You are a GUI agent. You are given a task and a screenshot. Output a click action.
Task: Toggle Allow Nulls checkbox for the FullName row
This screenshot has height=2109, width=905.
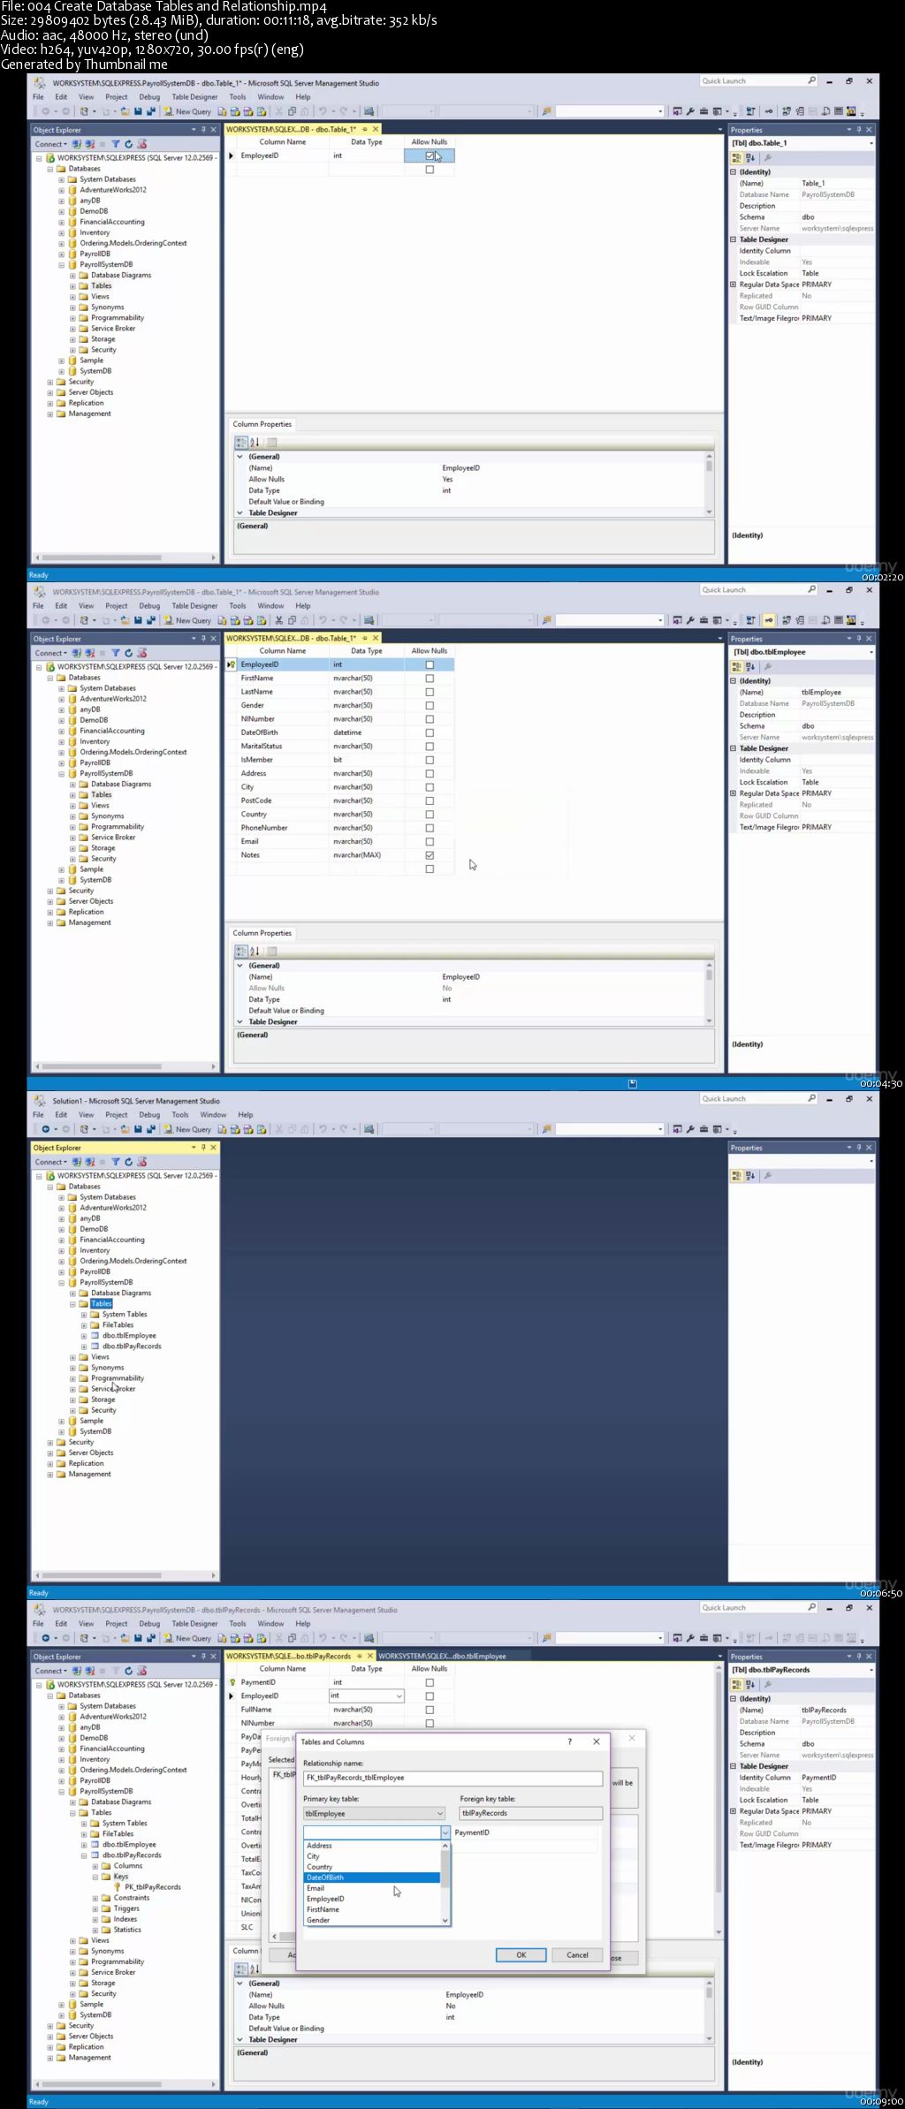pos(430,1710)
